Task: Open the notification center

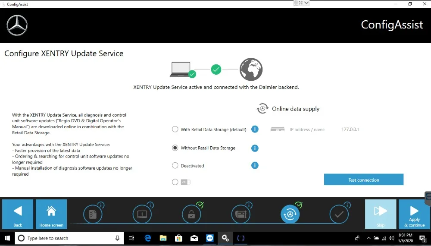Action: (x=422, y=238)
